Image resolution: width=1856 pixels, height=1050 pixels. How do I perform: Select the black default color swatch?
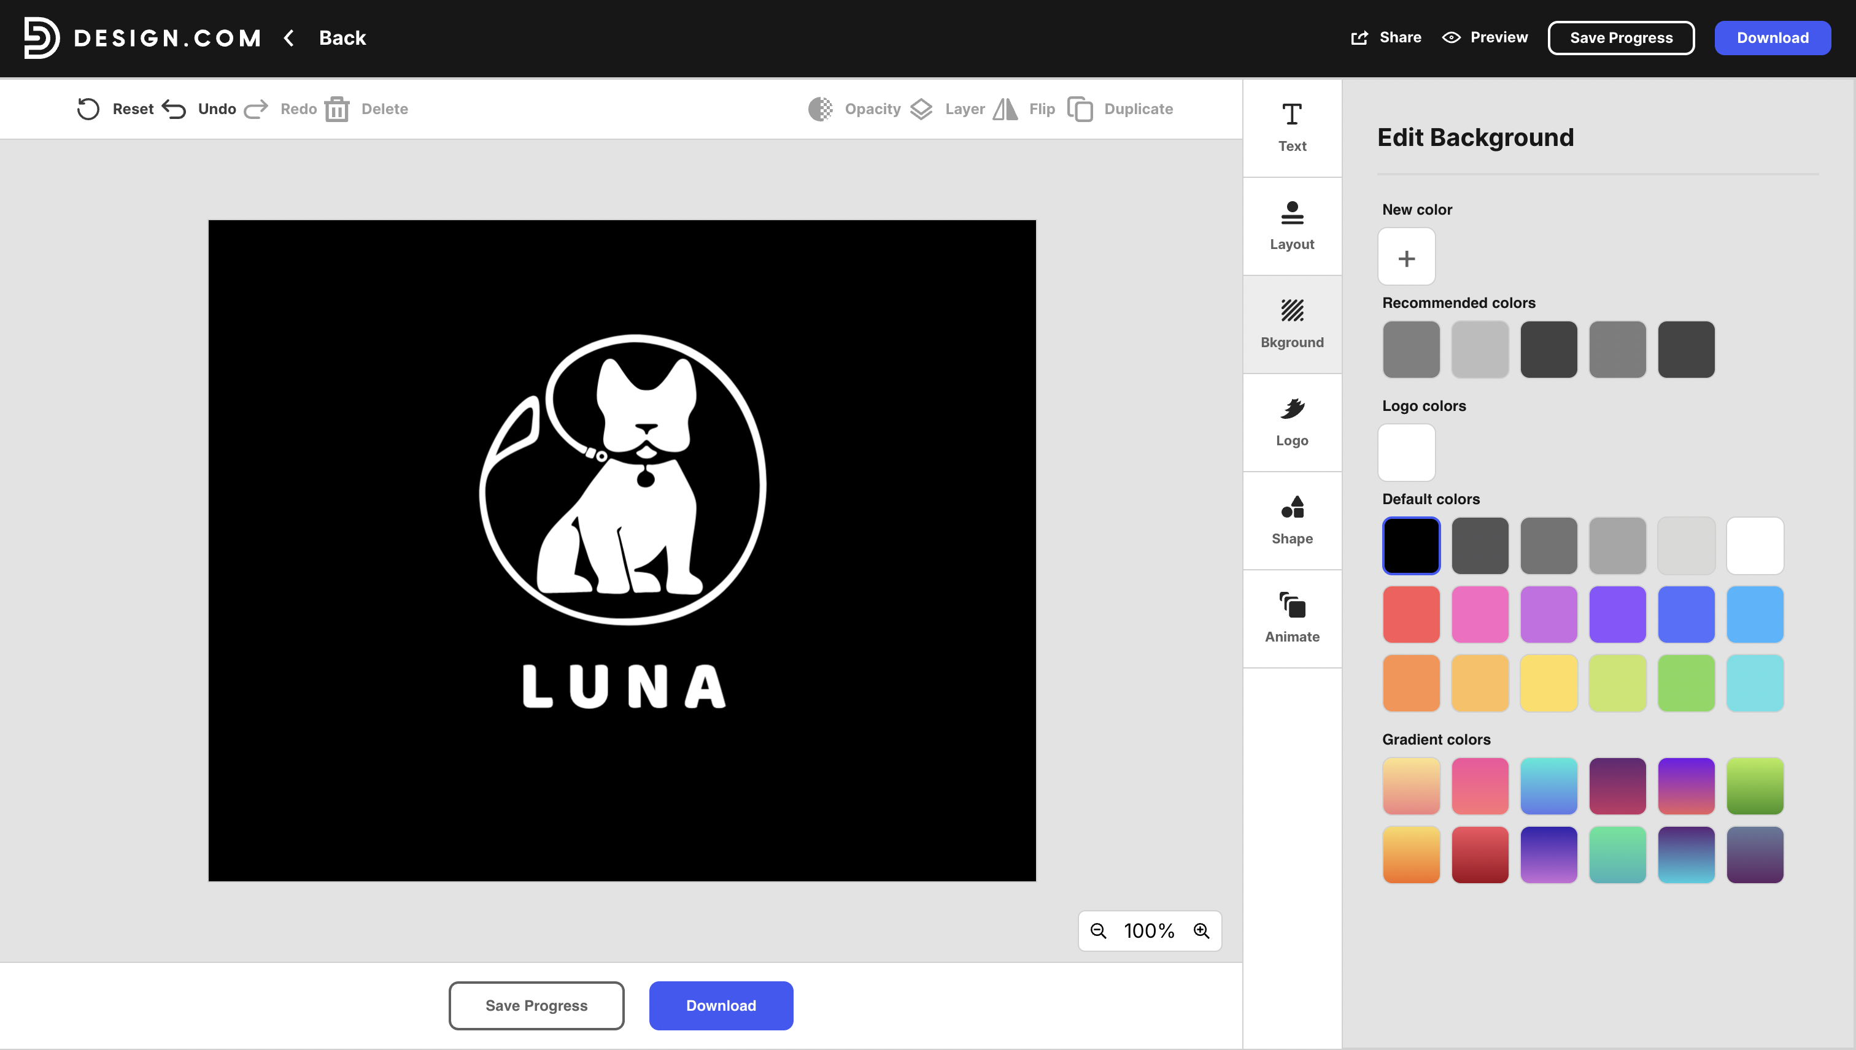(x=1412, y=546)
